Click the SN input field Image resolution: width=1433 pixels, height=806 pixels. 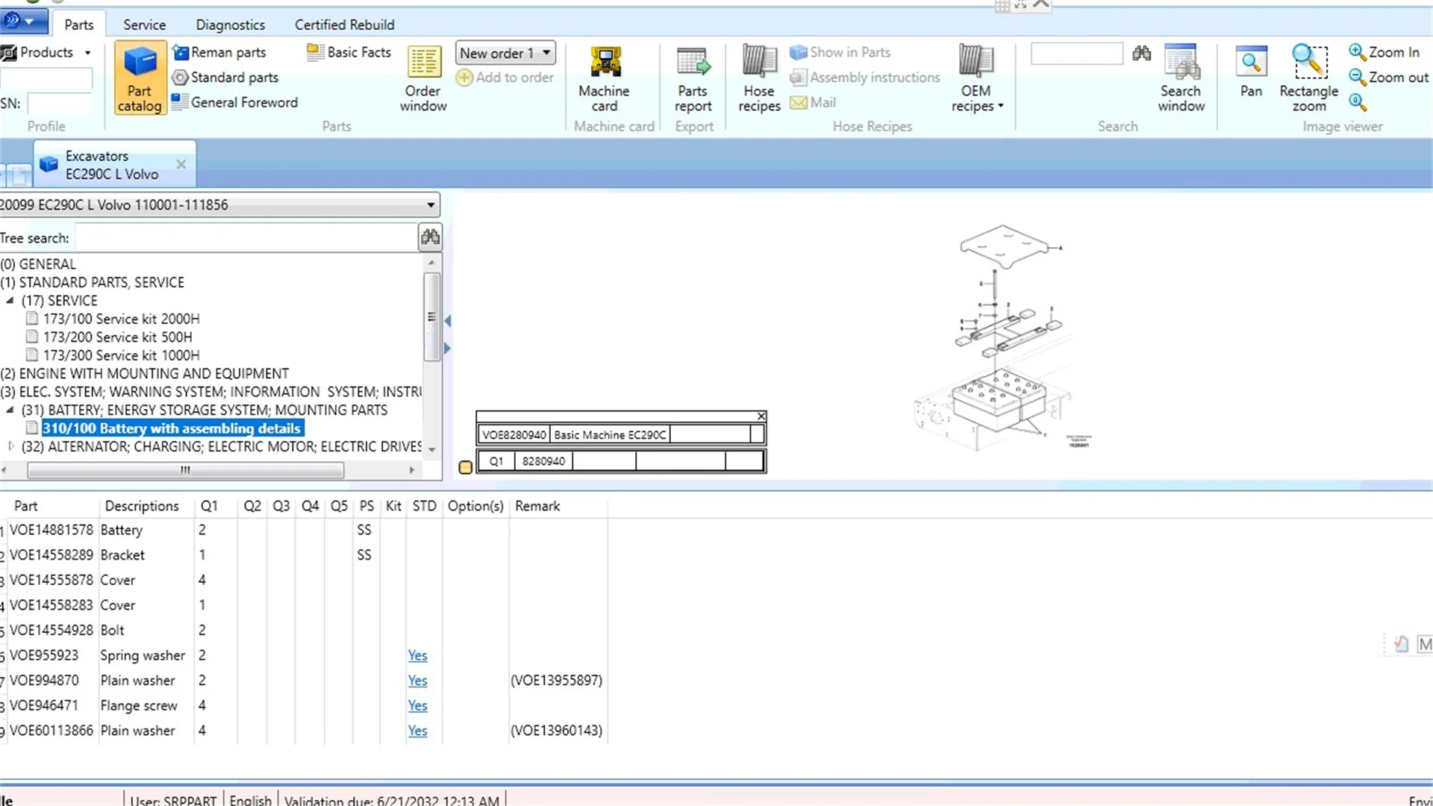click(x=60, y=104)
